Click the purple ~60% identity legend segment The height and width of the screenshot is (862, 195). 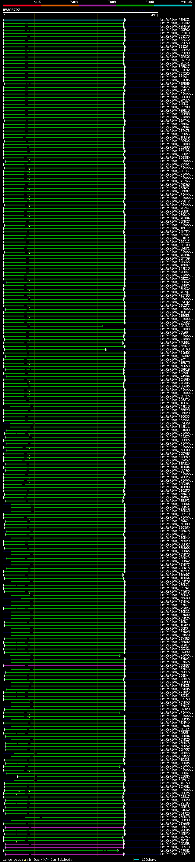click(98, 6)
